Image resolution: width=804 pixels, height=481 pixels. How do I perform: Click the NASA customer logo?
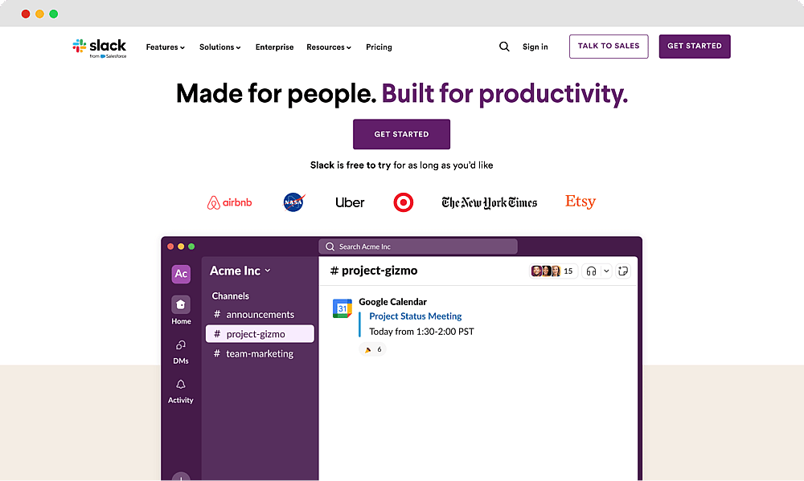click(293, 202)
